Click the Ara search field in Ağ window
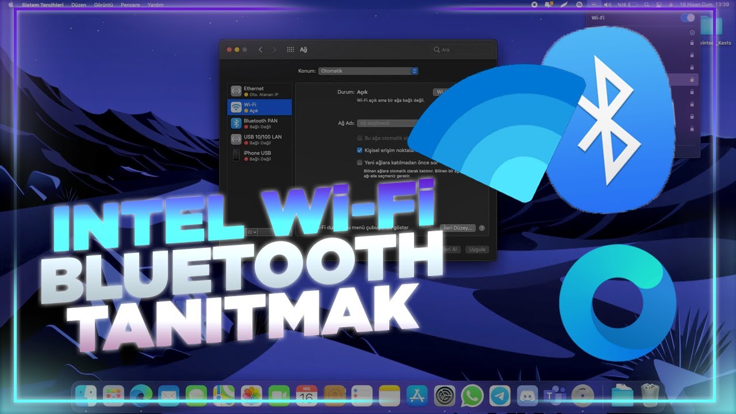Viewport: 736px width, 414px height. click(462, 50)
